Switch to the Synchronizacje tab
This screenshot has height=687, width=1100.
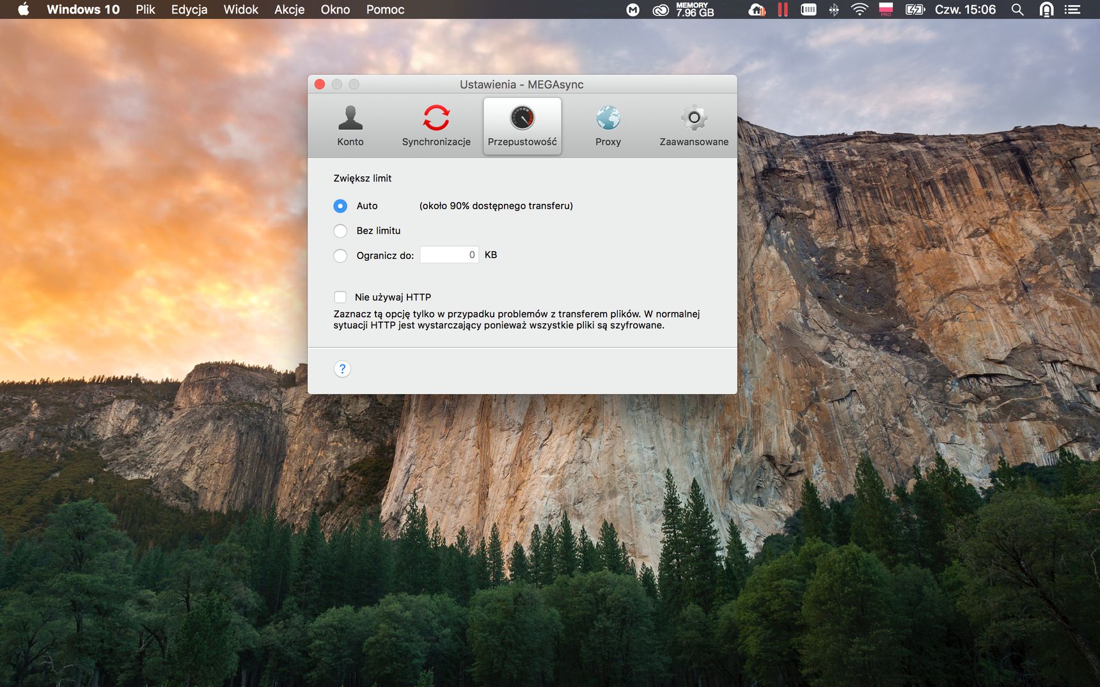pos(436,126)
